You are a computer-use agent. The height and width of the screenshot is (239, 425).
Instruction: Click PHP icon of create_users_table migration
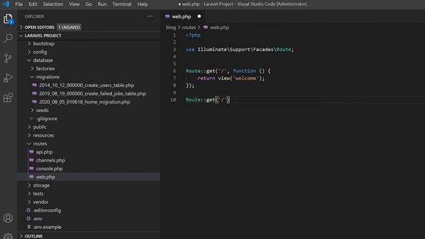(x=35, y=85)
